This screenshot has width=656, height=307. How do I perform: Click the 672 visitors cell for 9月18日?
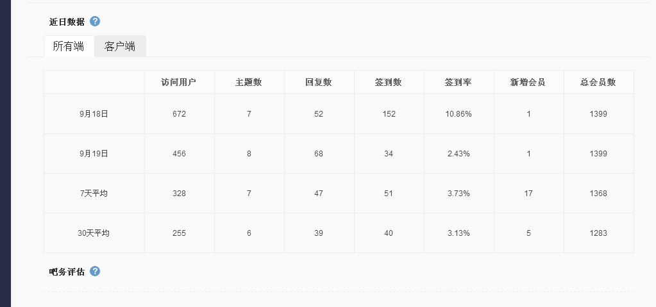click(x=179, y=114)
